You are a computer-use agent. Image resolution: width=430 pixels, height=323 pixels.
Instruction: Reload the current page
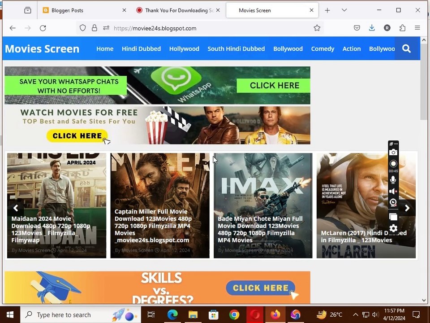point(43,28)
